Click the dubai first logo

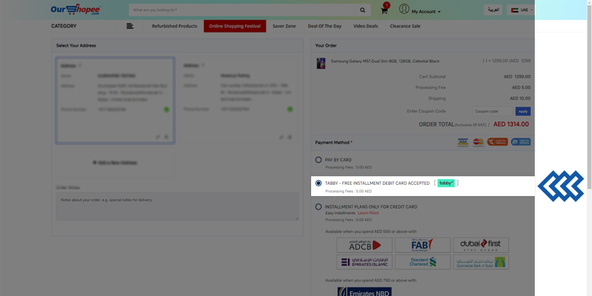[481, 245]
